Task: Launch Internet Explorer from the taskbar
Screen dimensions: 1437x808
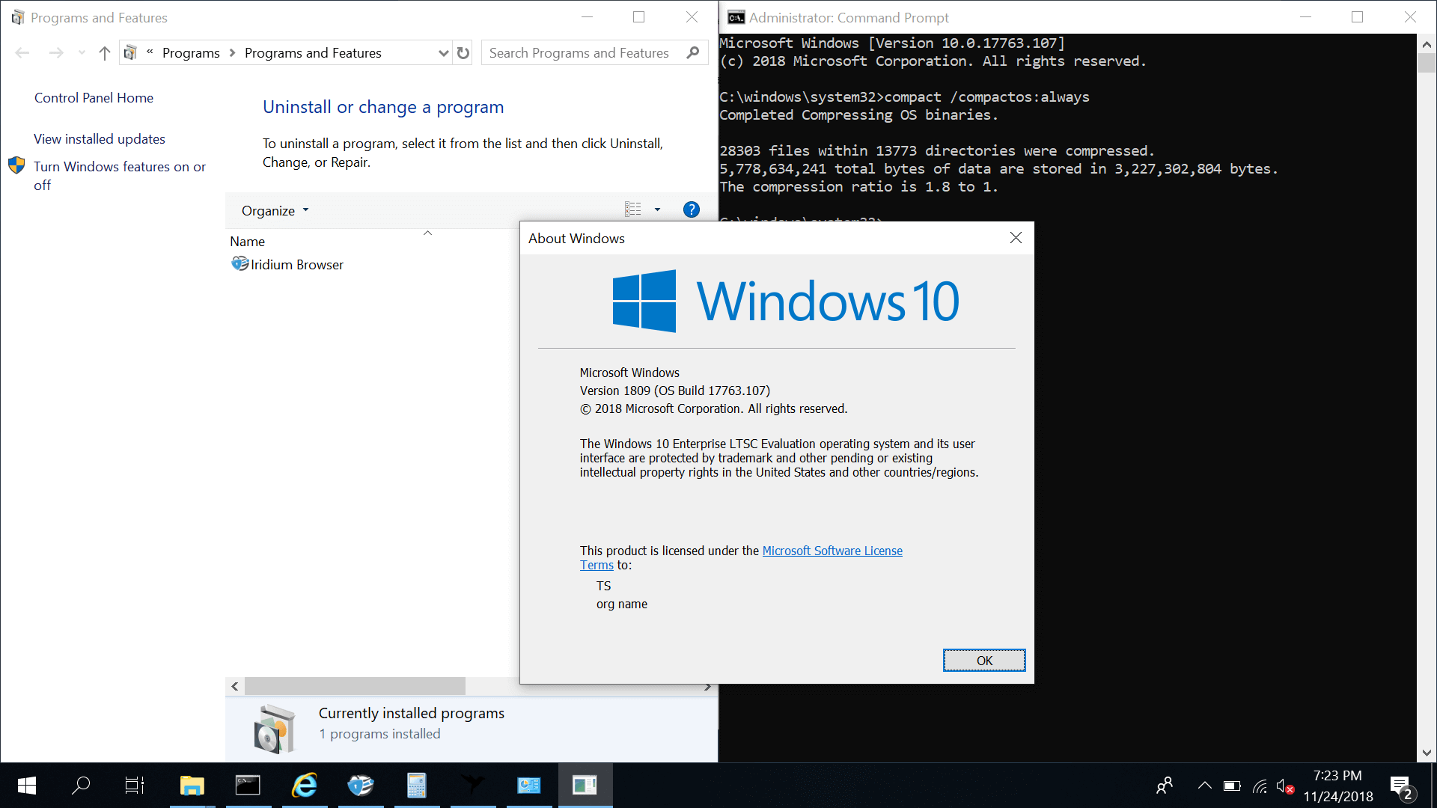Action: pos(305,786)
